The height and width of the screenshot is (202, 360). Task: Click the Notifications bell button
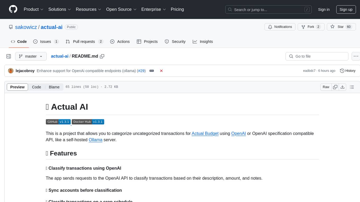pyautogui.click(x=280, y=27)
